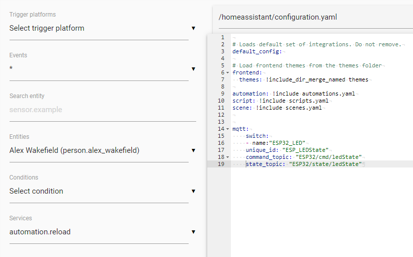Open the Select trigger platform dropdown

point(103,28)
